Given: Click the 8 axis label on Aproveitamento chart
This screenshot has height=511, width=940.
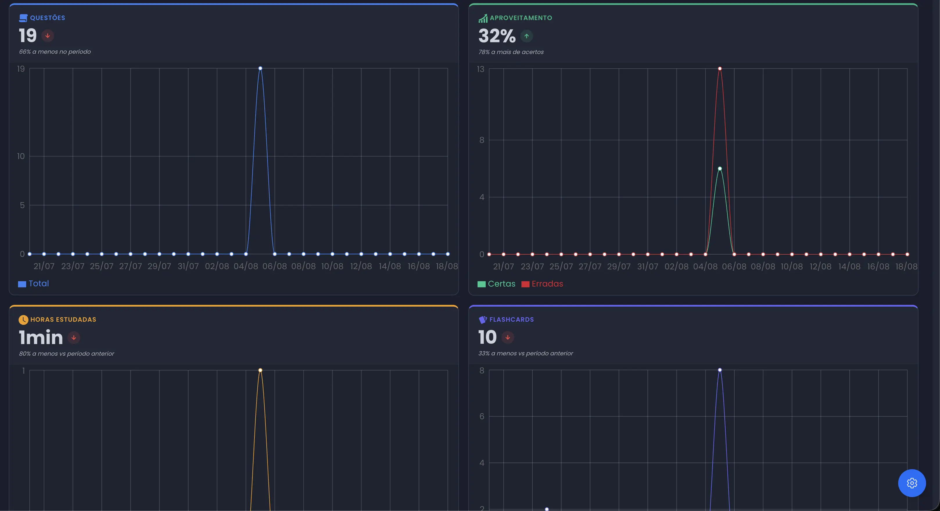Looking at the screenshot, I should 482,140.
